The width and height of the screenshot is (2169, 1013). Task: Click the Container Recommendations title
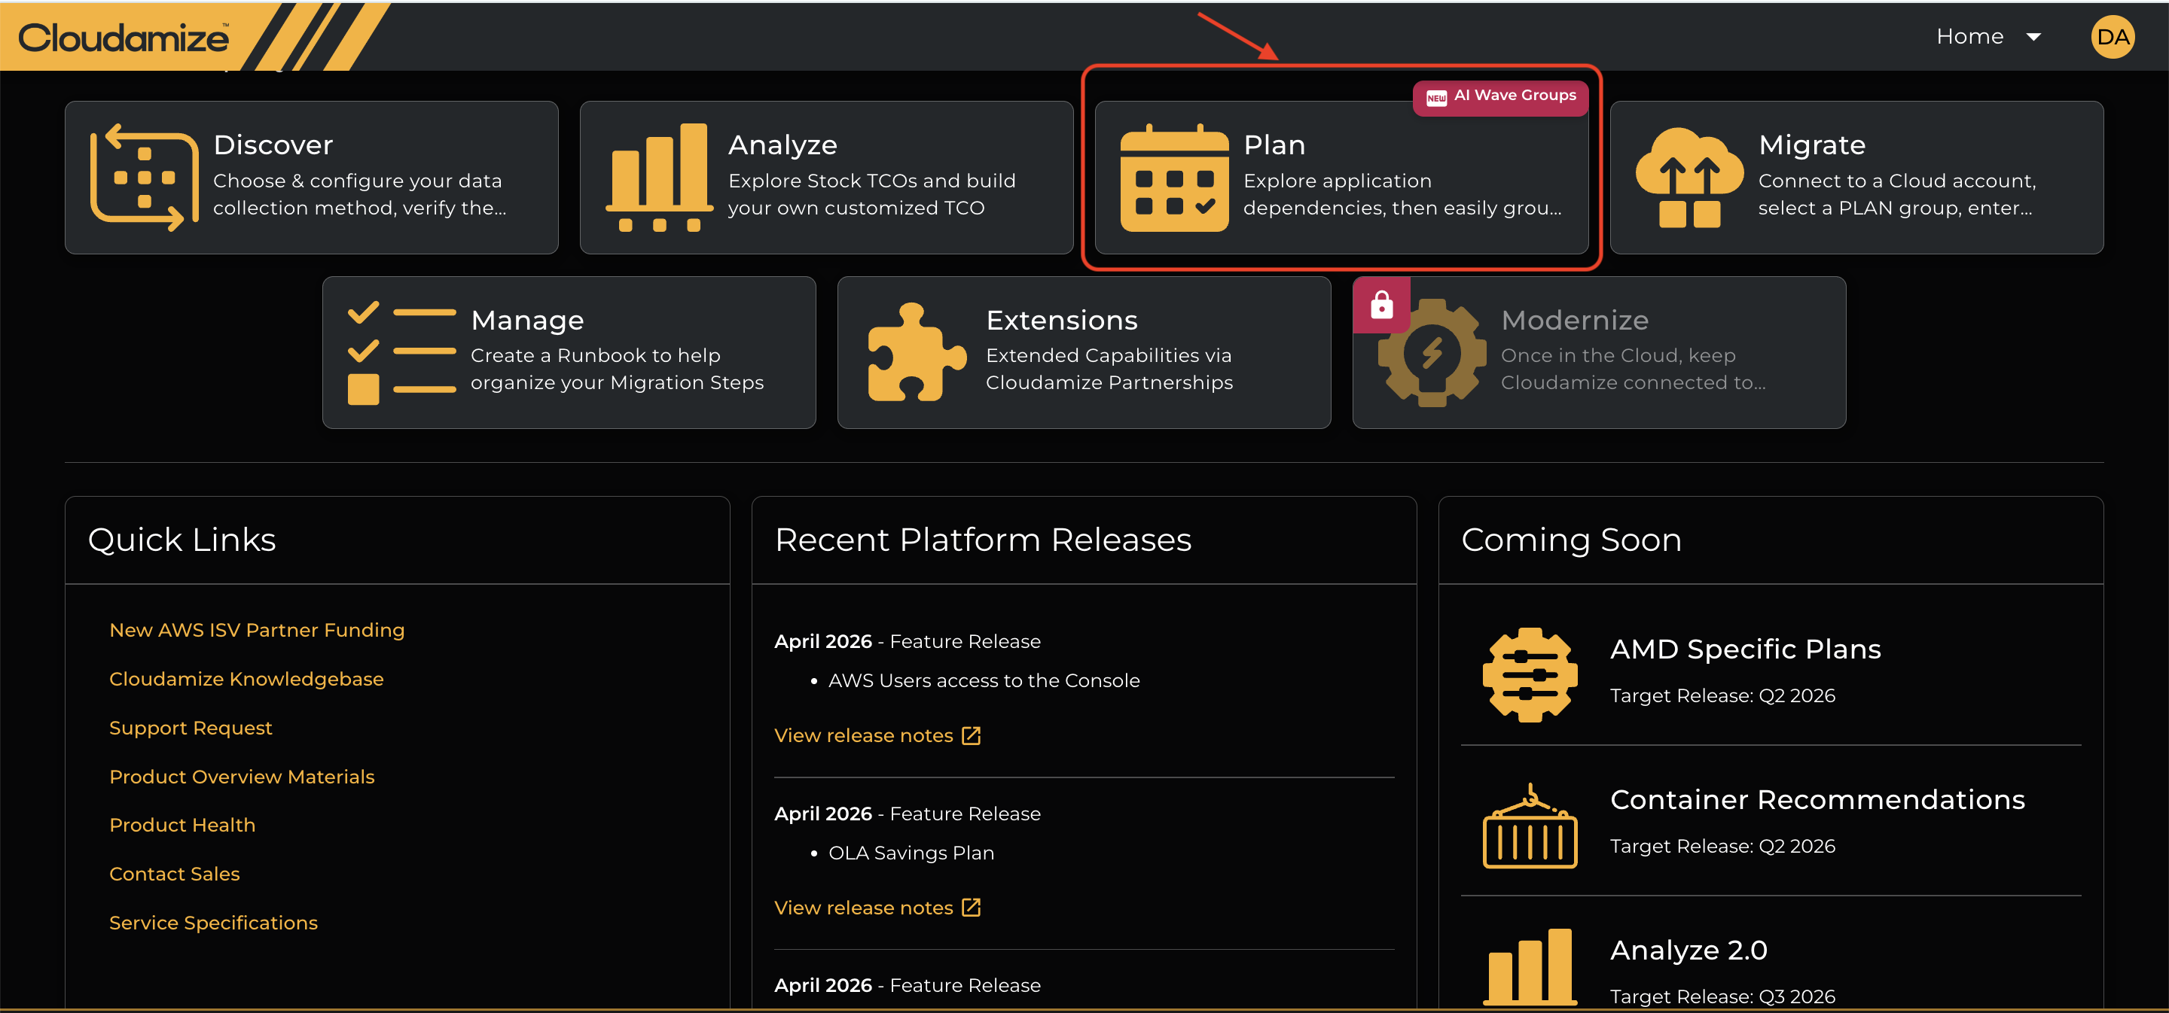point(1817,799)
